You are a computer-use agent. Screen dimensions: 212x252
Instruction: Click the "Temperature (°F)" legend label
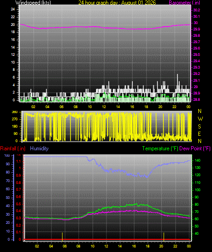point(160,148)
